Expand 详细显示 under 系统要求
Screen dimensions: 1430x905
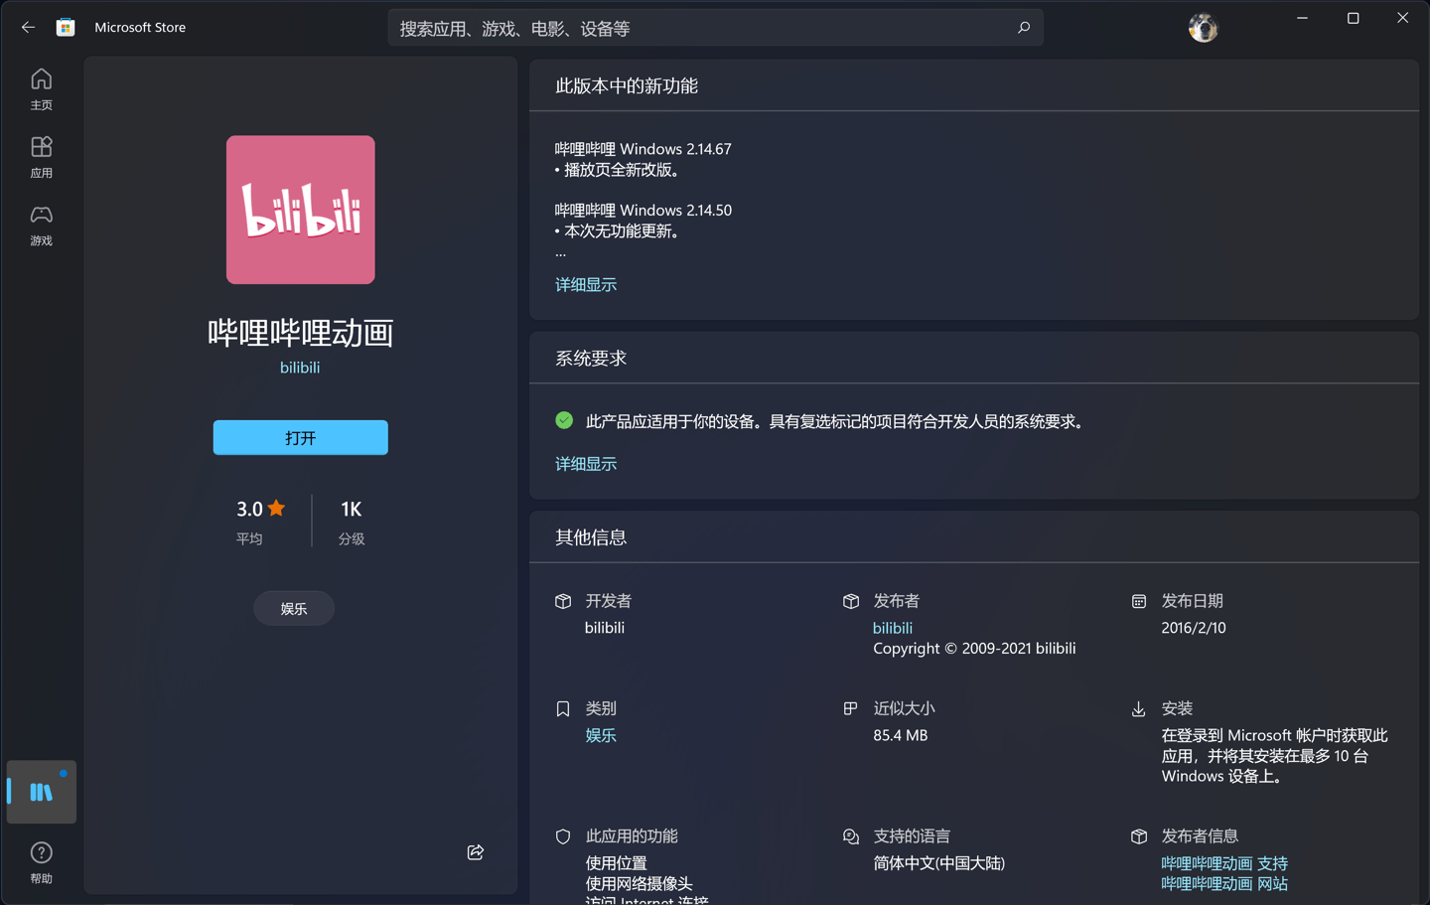click(585, 463)
